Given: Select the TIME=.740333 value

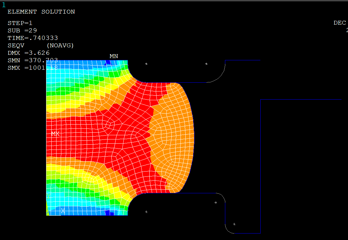Looking at the screenshot, I should click(x=33, y=38).
